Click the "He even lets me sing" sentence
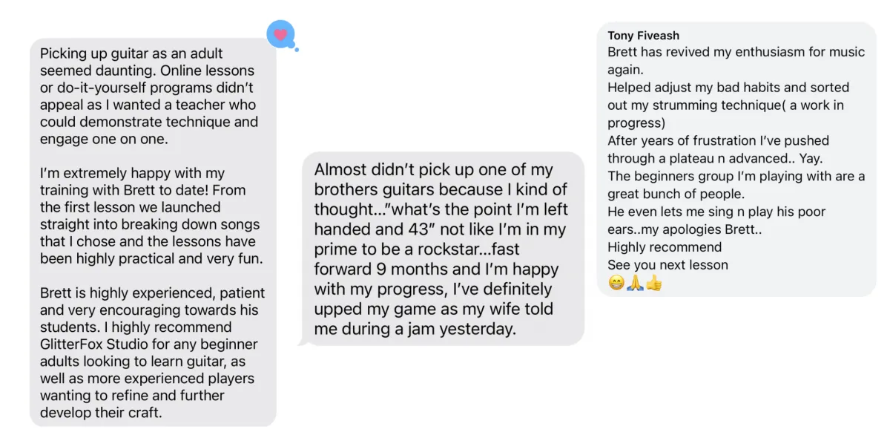The height and width of the screenshot is (441, 890). coord(716,220)
